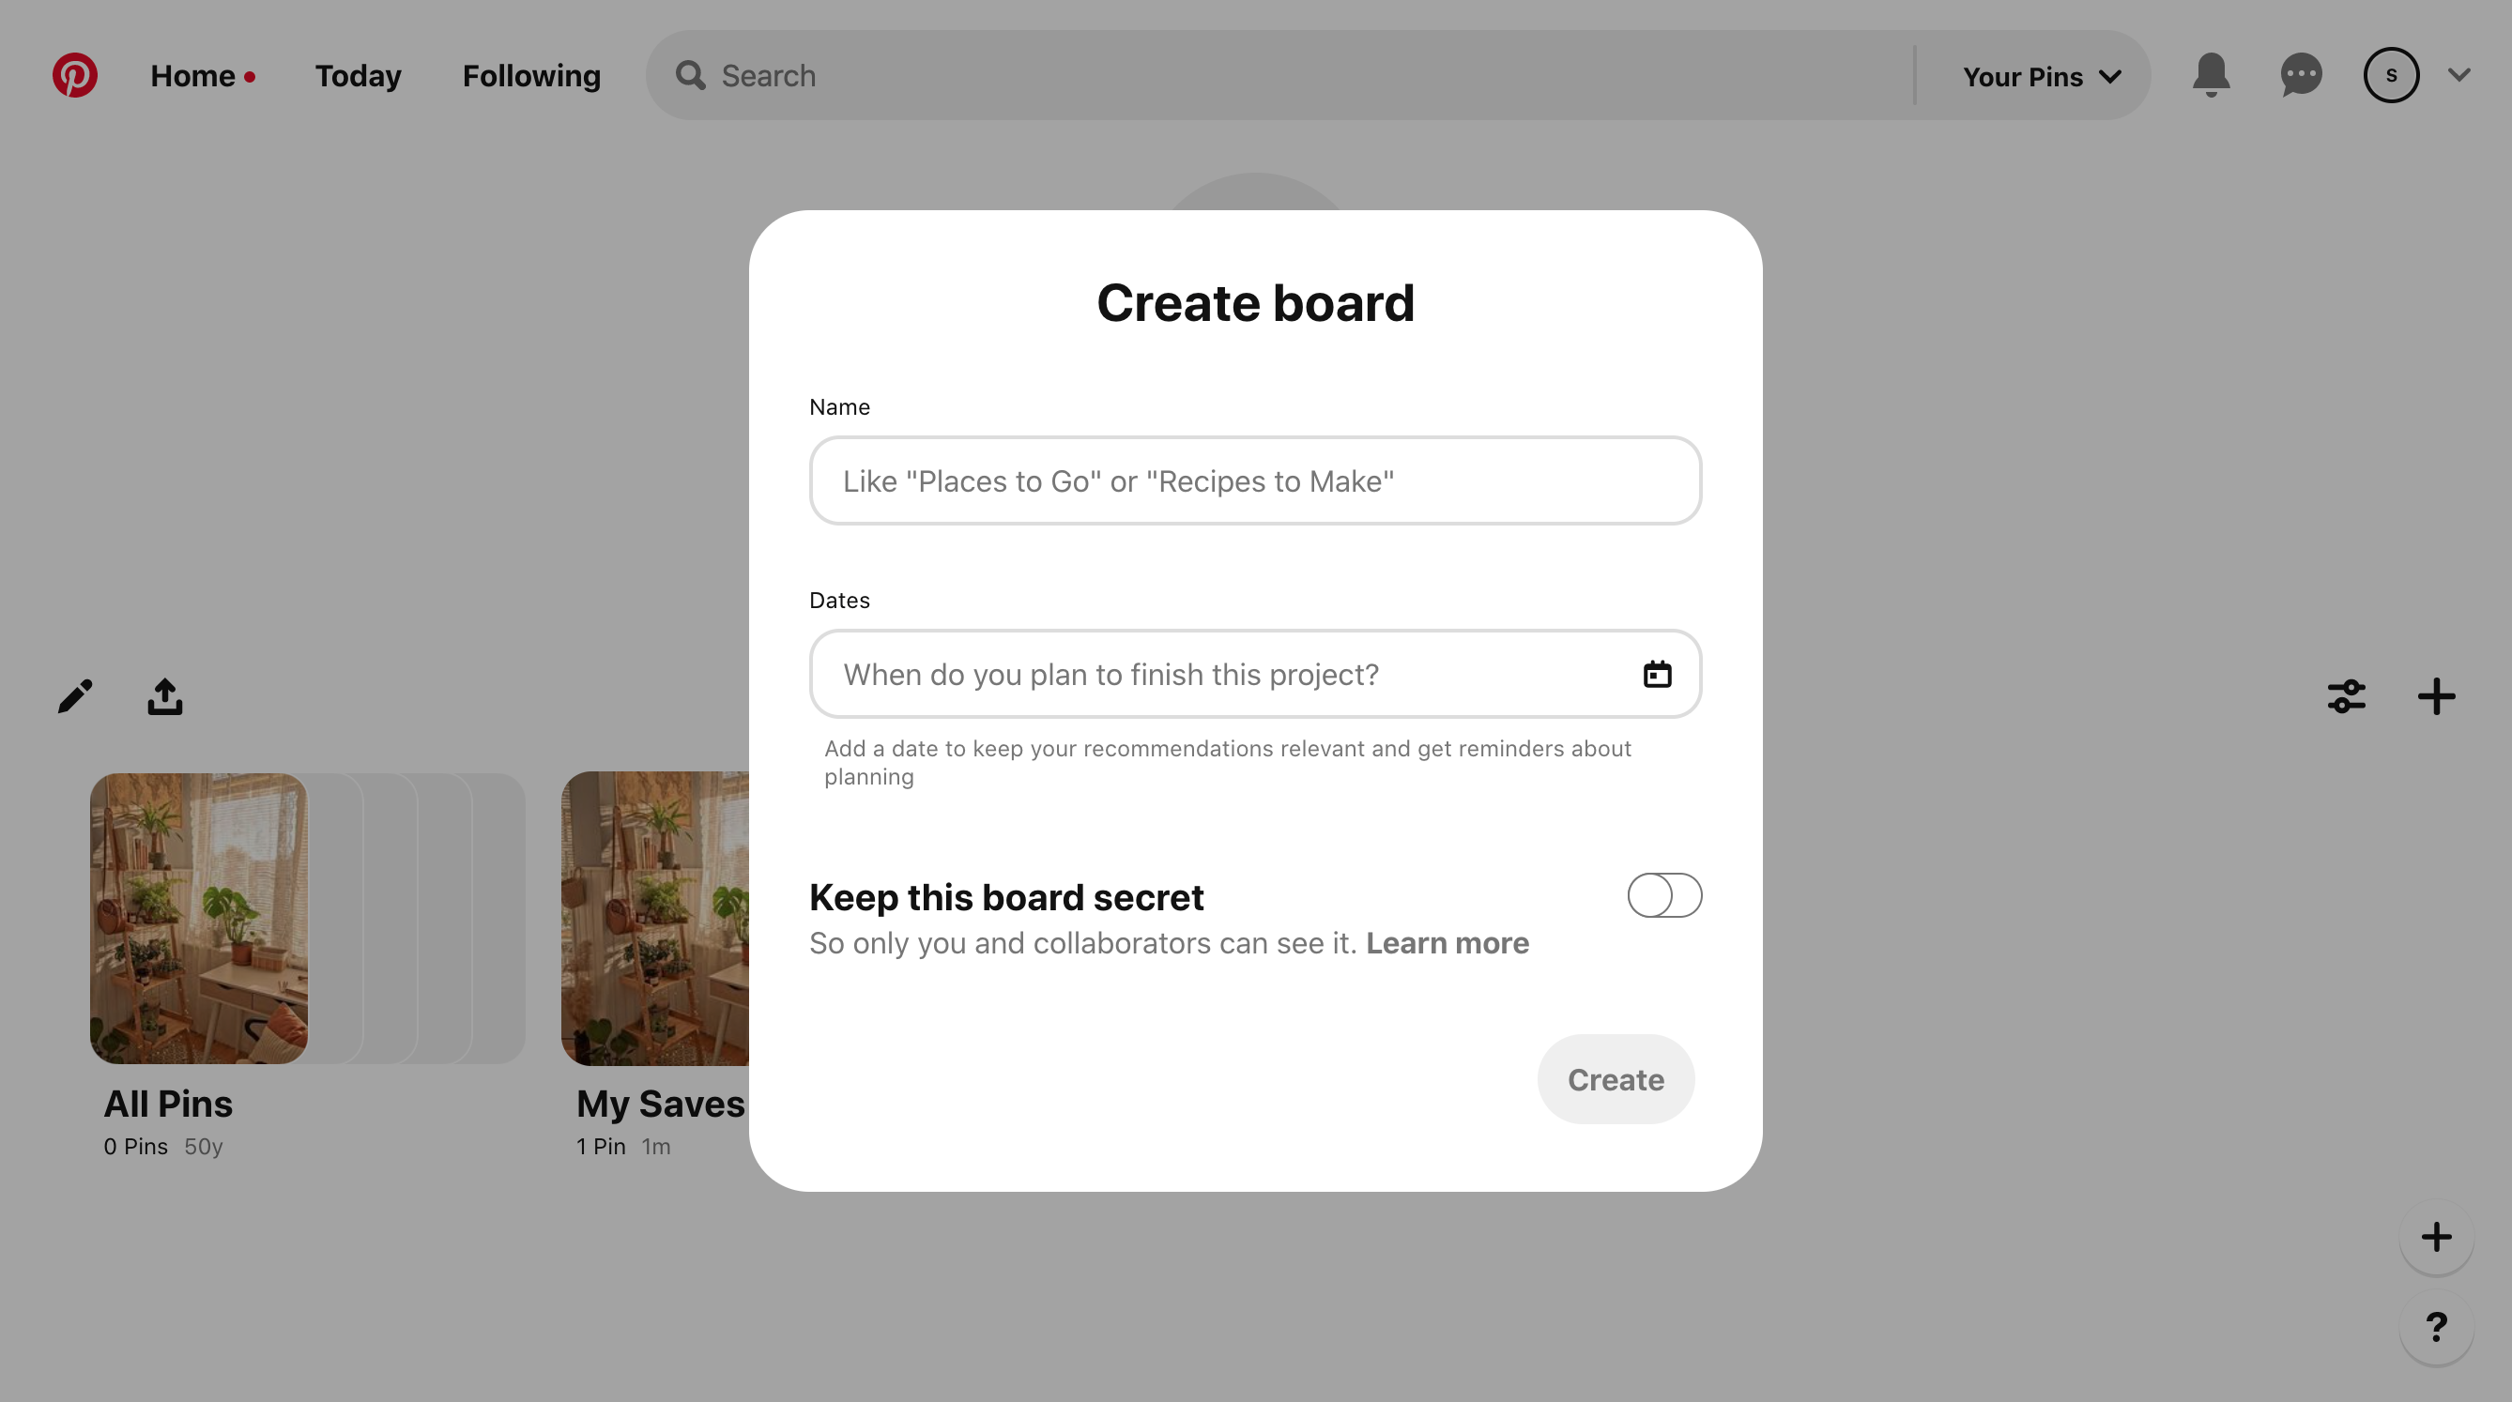The width and height of the screenshot is (2512, 1402).
Task: Expand the user profile account dropdown
Action: pos(2458,74)
